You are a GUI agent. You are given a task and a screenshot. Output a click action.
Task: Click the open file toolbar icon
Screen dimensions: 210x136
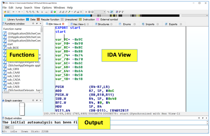point(5,12)
